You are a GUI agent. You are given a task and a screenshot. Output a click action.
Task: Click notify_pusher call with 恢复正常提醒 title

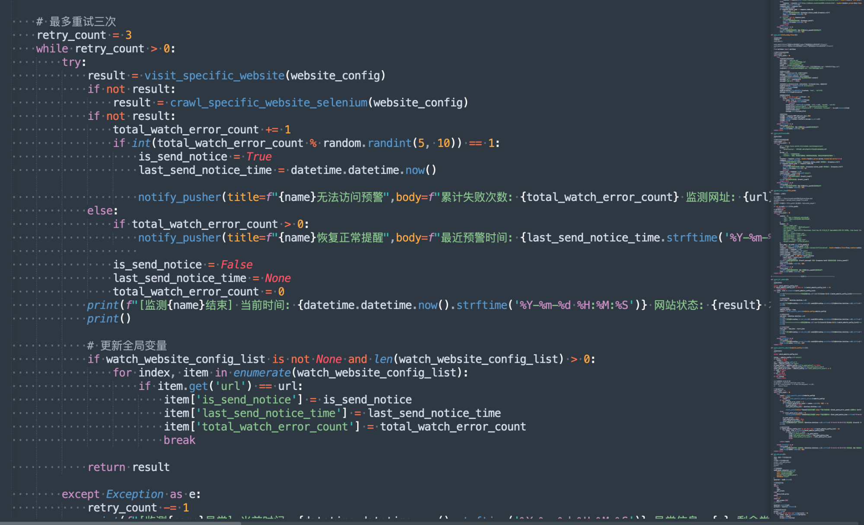click(x=179, y=238)
